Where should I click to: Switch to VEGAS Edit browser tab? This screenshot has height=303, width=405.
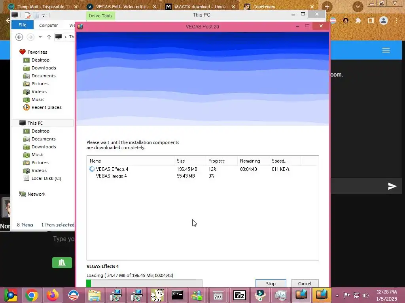[x=120, y=7]
